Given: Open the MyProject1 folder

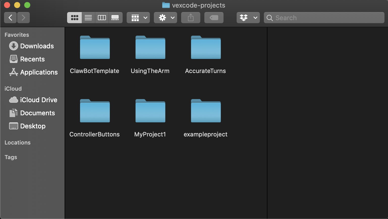Looking at the screenshot, I should (x=150, y=111).
